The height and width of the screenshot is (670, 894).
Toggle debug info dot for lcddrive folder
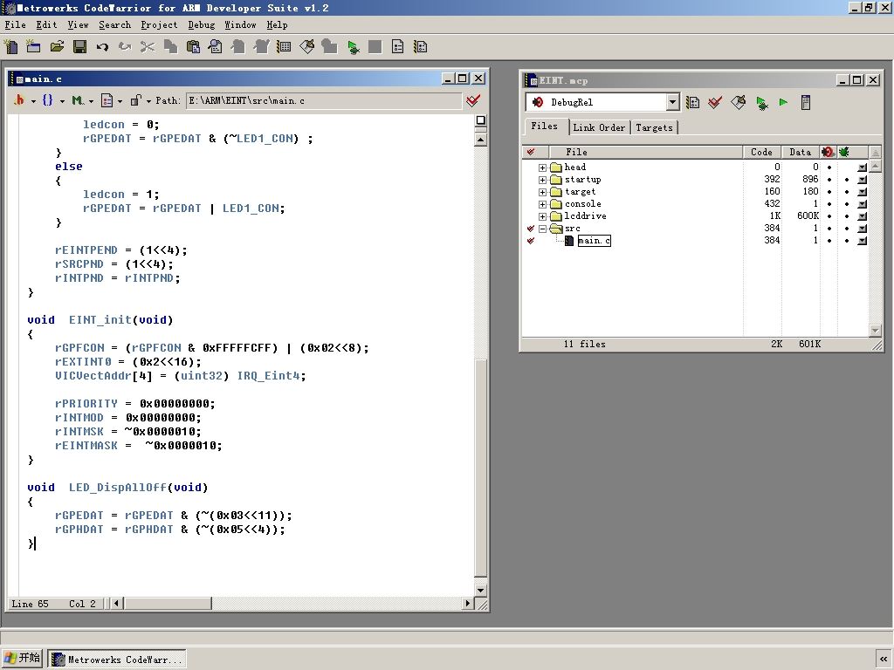847,216
